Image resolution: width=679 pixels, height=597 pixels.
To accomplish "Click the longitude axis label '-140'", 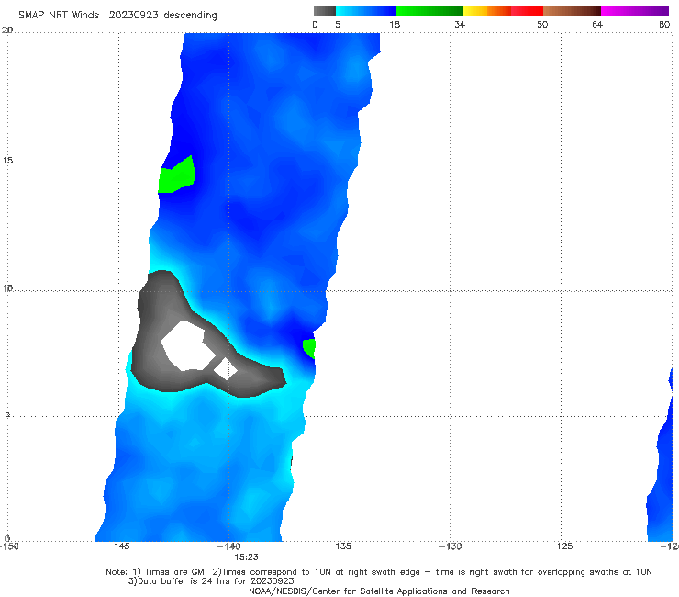I will point(228,546).
